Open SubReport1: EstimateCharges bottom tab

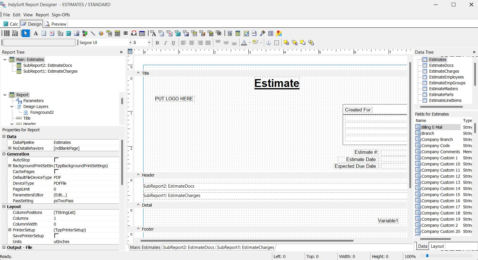tap(245, 247)
